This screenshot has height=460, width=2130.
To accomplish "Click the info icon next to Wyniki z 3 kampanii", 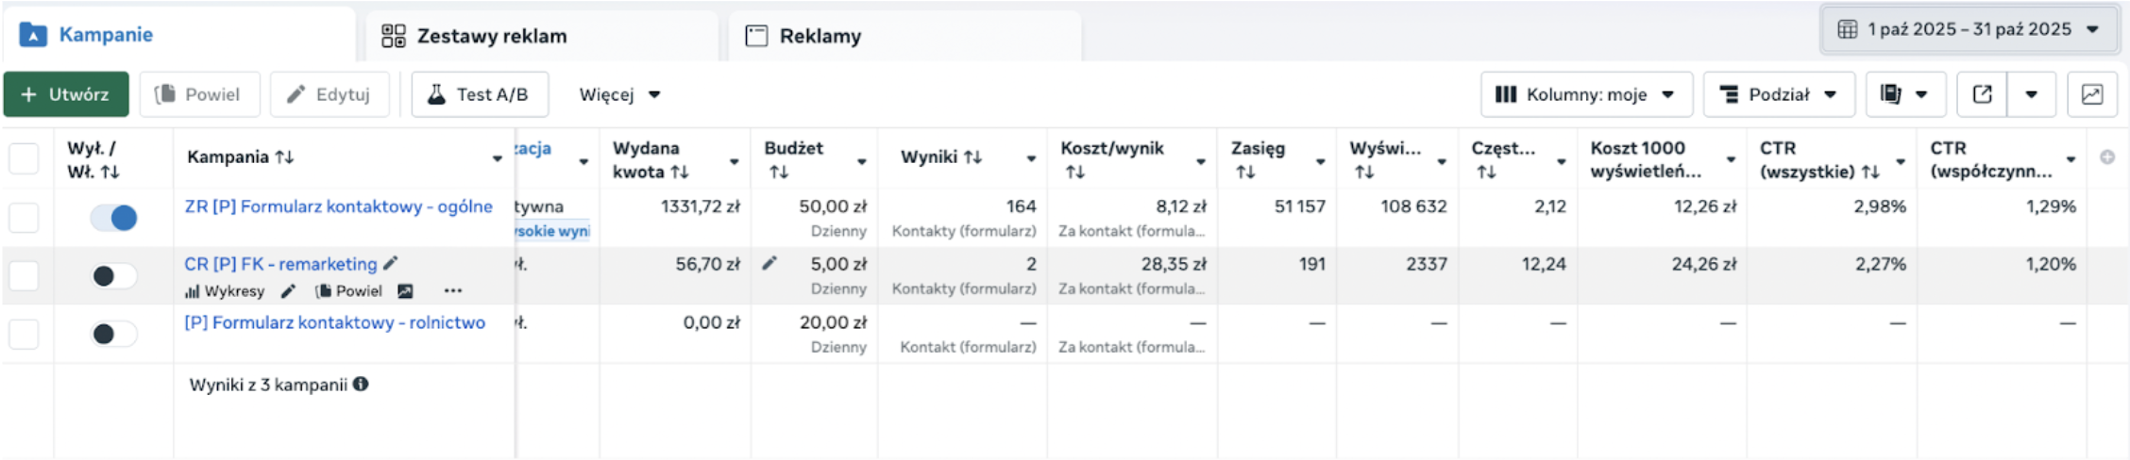I will [x=361, y=385].
